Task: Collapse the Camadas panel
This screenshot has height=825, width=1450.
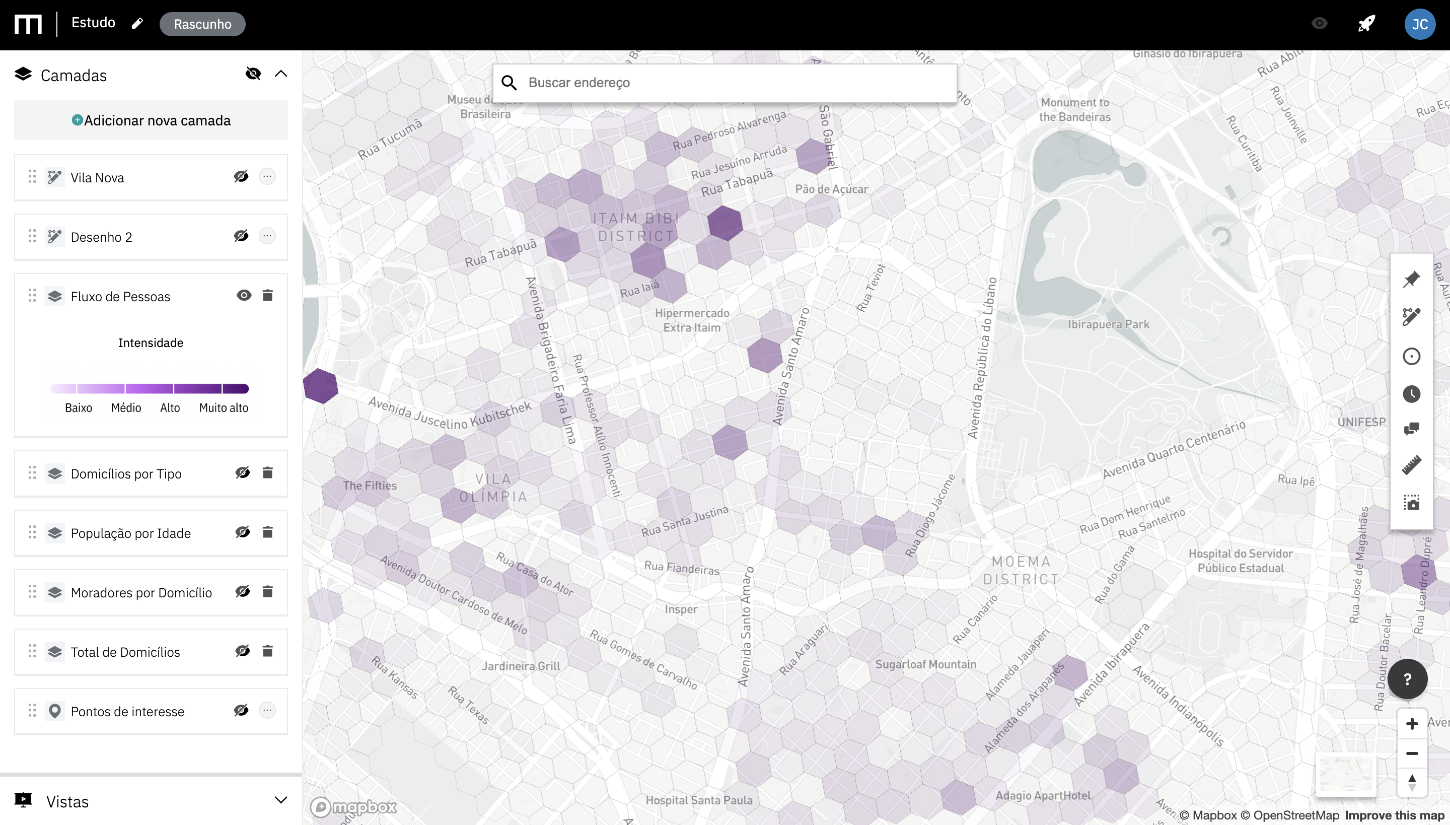Action: click(281, 74)
